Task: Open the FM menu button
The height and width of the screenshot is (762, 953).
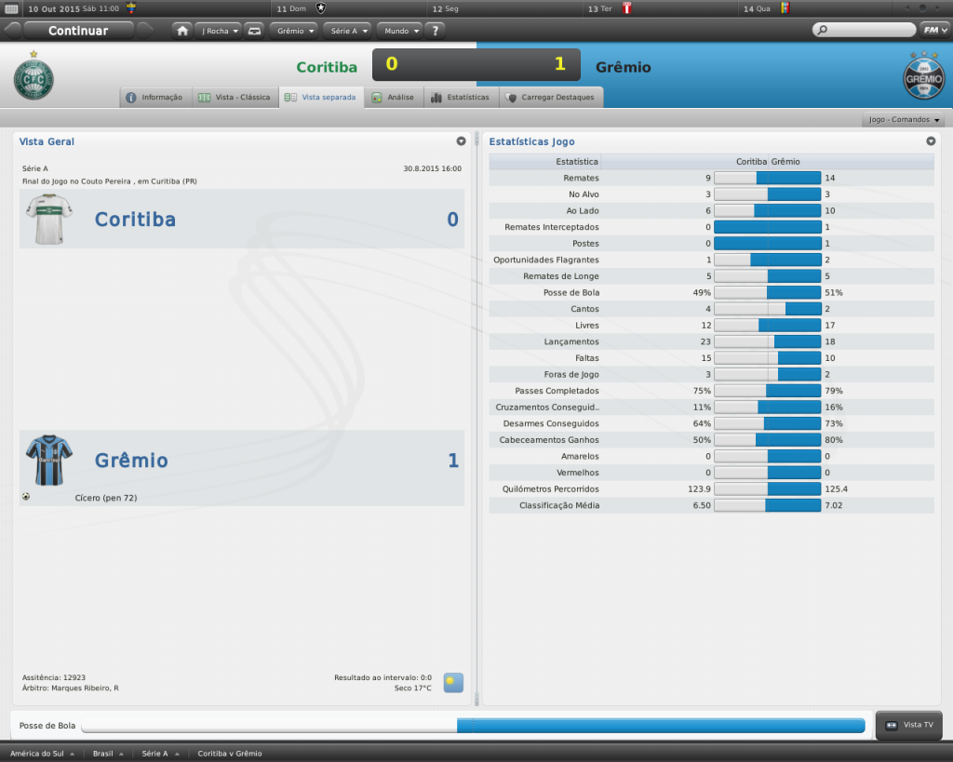Action: pos(933,30)
